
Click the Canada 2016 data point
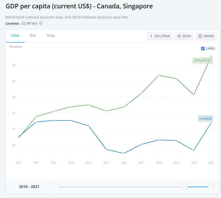pos(124,153)
